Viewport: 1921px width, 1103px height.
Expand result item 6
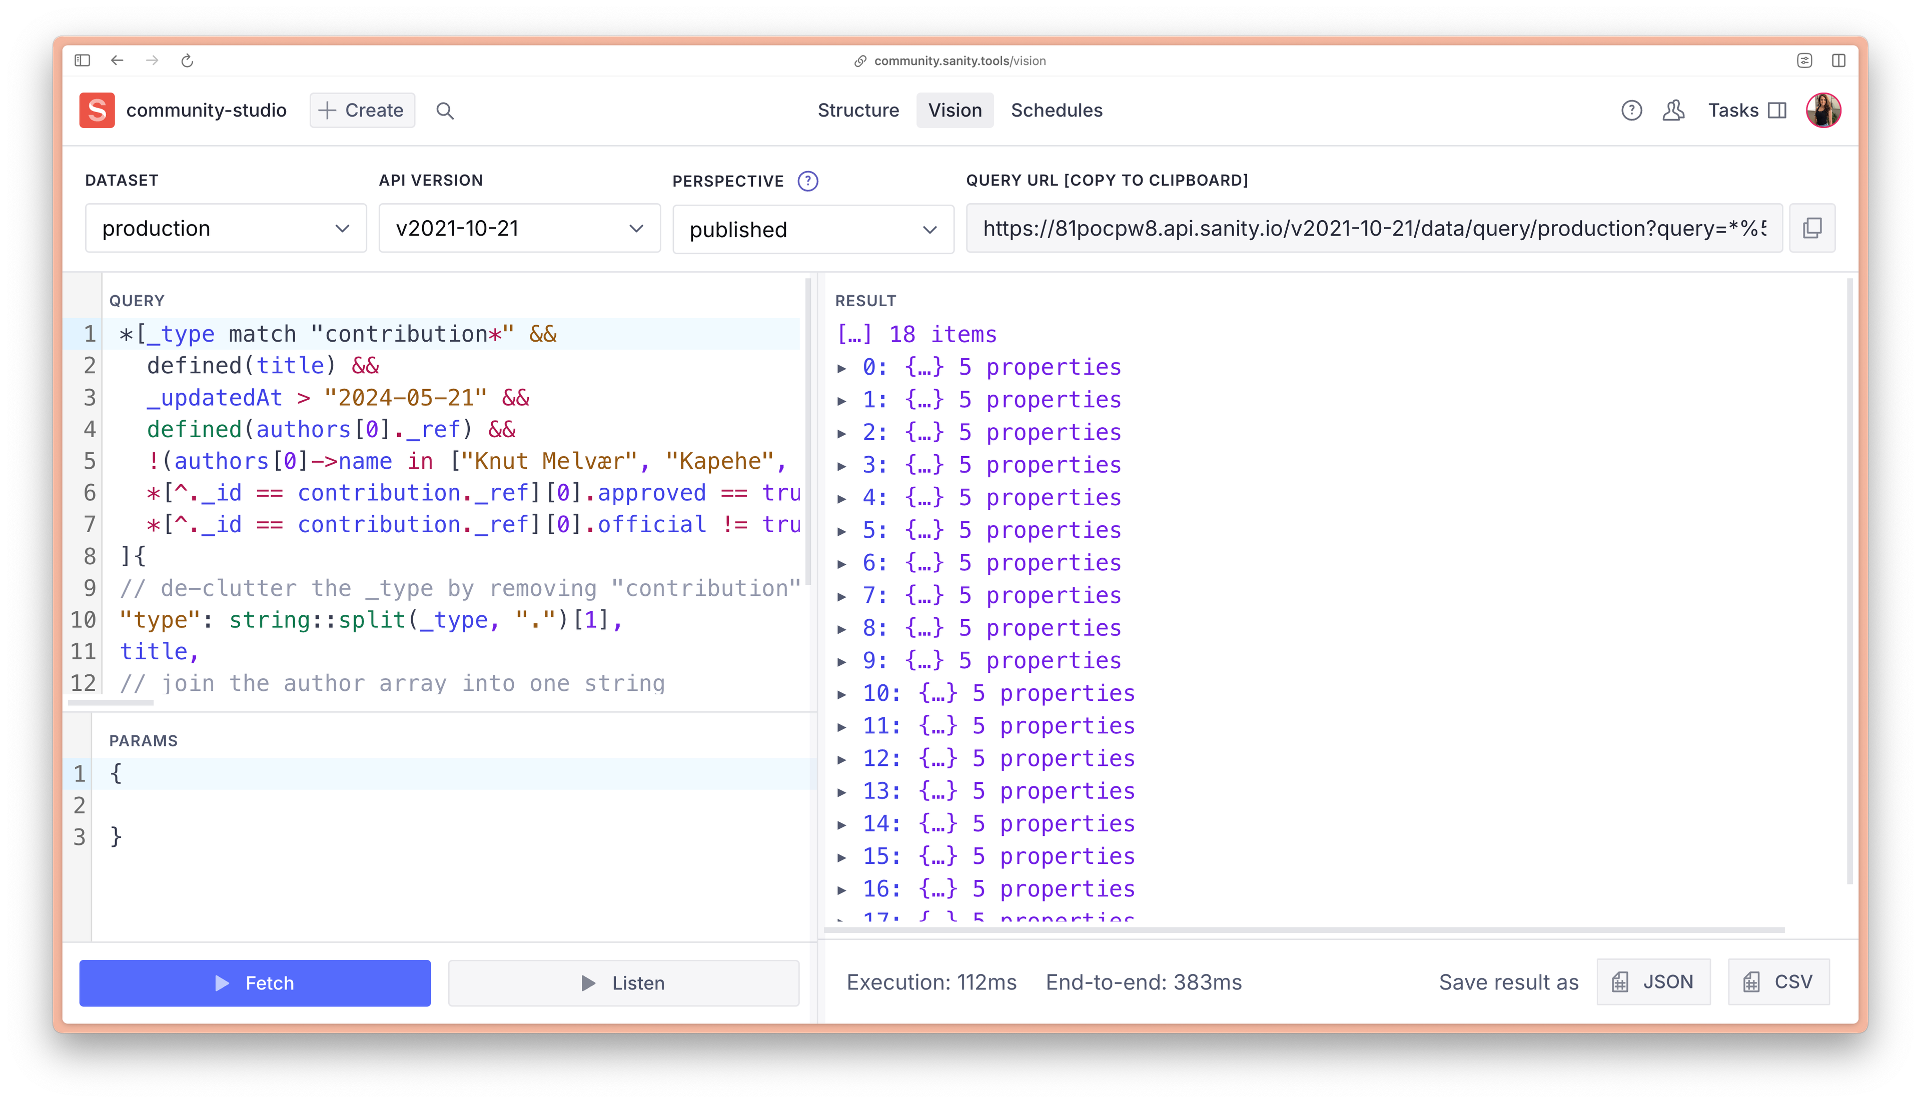(841, 564)
